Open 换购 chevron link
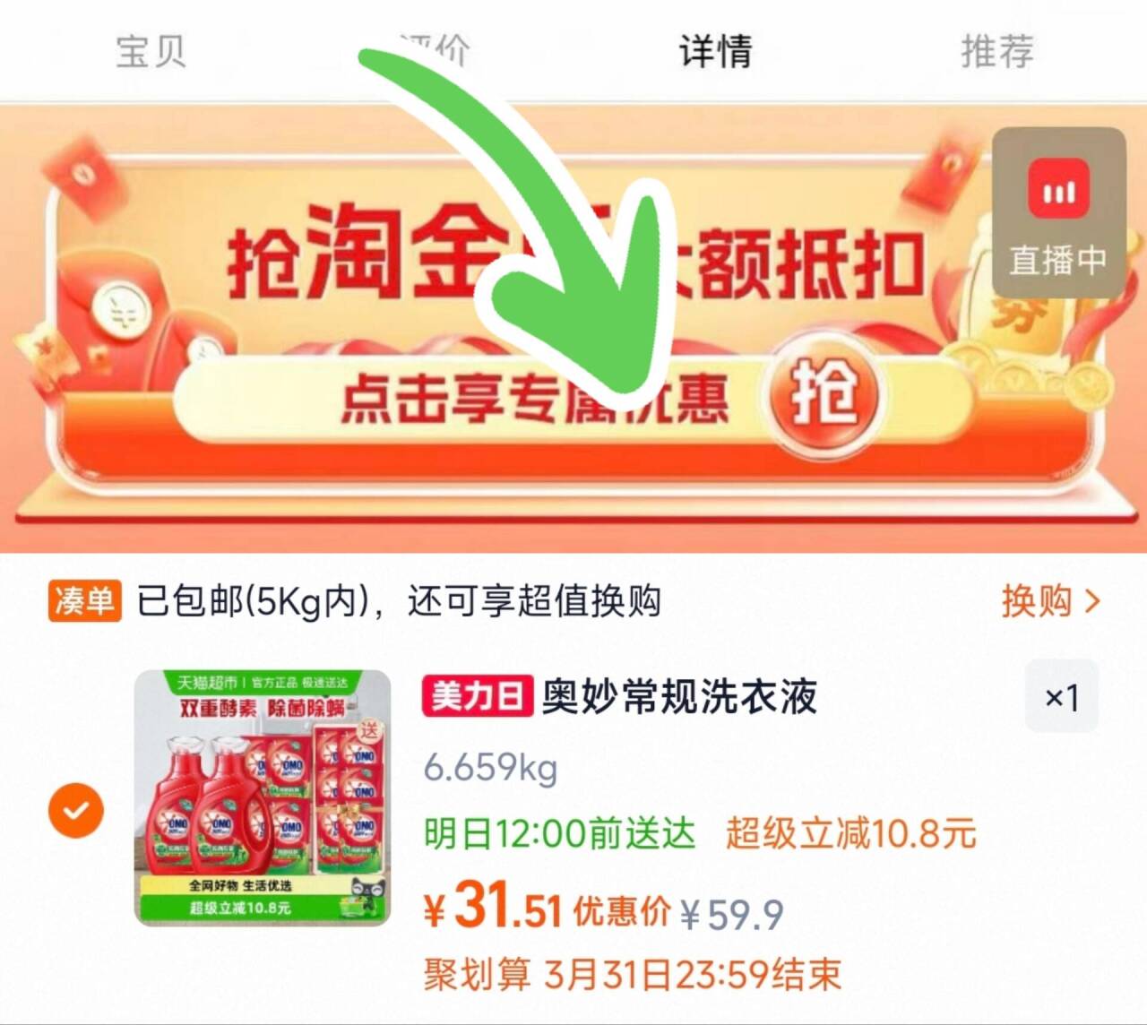The width and height of the screenshot is (1147, 1025). pos(1050,600)
